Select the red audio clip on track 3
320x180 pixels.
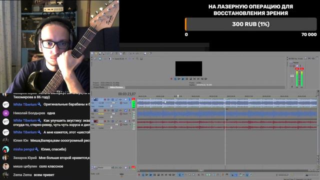pyautogui.click(x=227, y=124)
